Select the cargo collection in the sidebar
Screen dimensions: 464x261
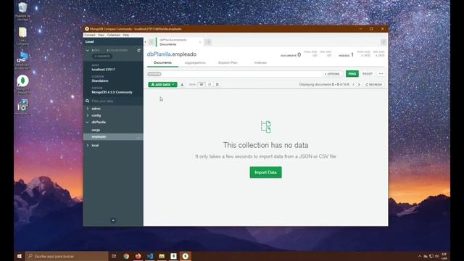point(96,130)
